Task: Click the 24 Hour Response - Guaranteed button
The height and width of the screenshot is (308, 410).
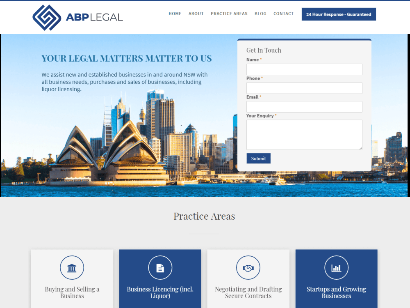Action: pyautogui.click(x=339, y=14)
